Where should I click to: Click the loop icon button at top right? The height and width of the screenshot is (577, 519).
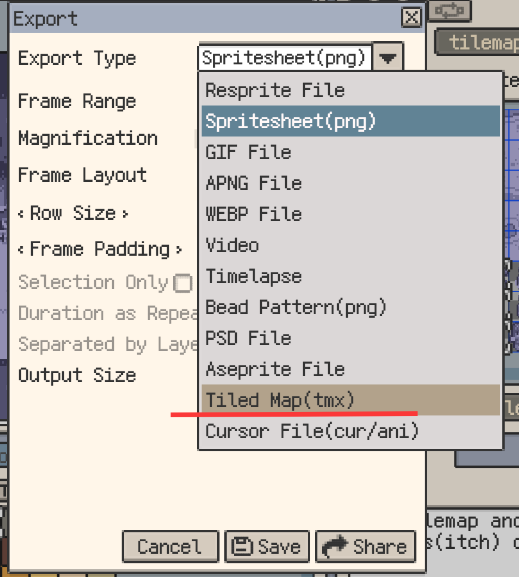[449, 10]
